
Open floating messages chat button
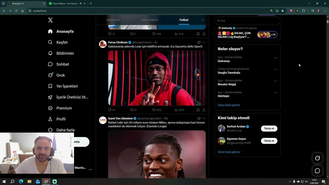point(317,171)
